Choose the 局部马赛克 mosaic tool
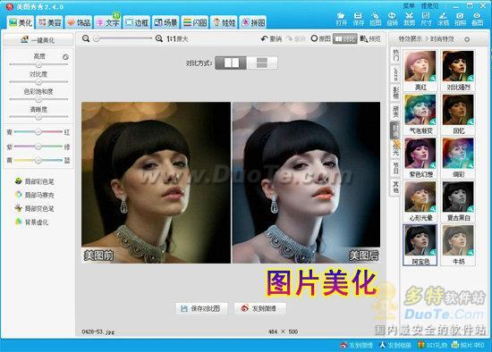The image size is (492, 352). 35,195
